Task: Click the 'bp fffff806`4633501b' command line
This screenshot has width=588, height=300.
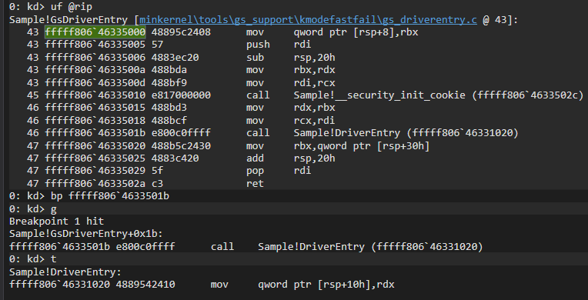Action: point(89,195)
